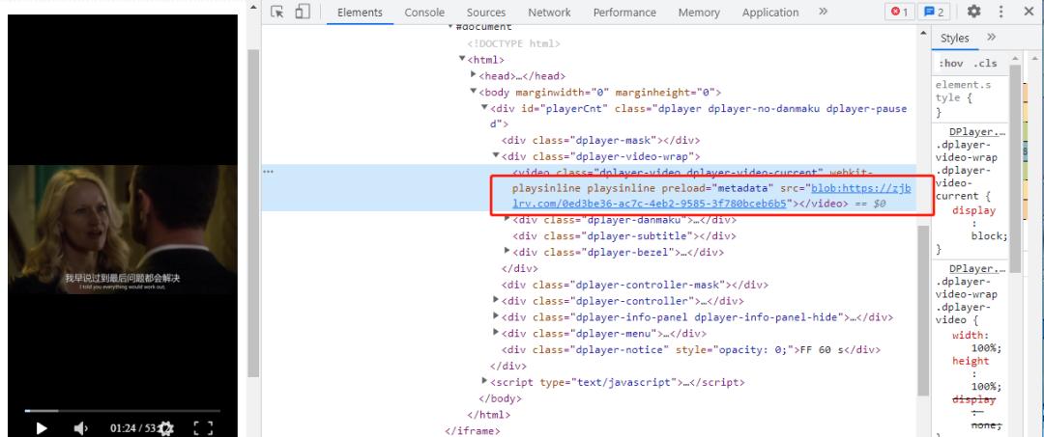Toggle the device toolbar icon

(303, 12)
